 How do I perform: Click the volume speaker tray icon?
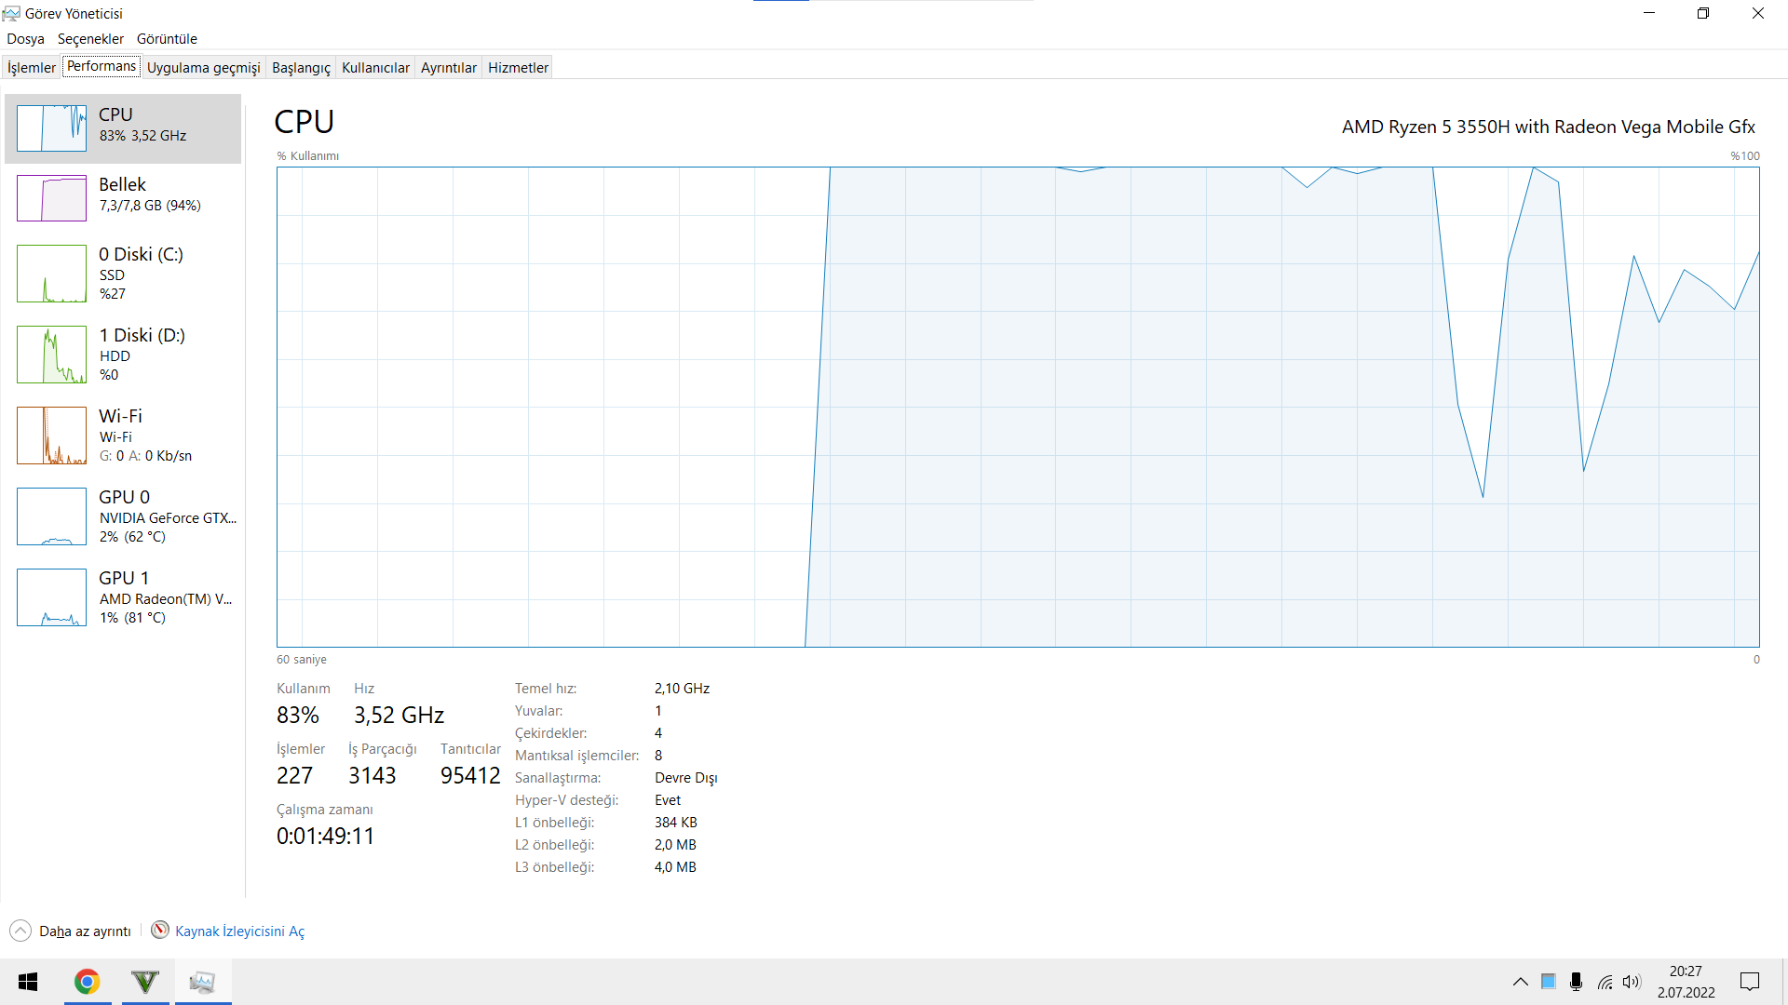pos(1632,982)
